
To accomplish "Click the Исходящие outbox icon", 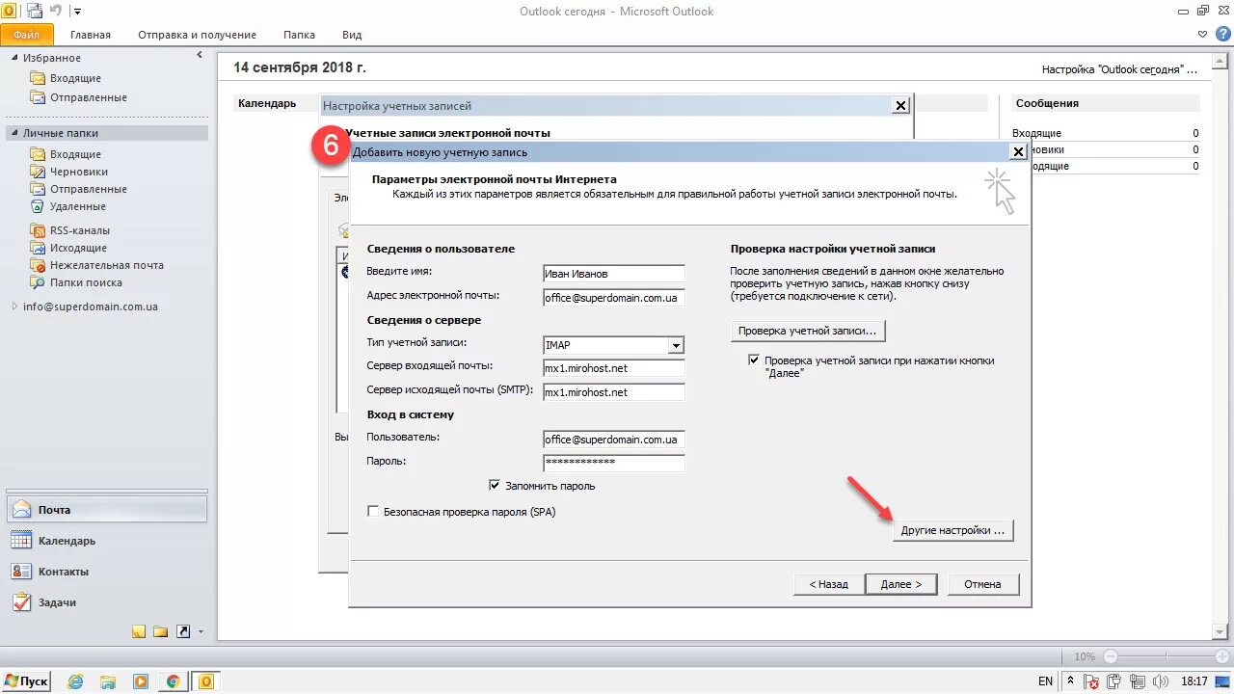I will coord(38,248).
